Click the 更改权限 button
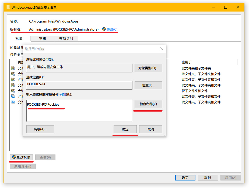 [21, 157]
